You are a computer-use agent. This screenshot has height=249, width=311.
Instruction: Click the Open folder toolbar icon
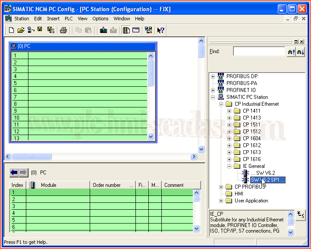[x=21, y=30]
